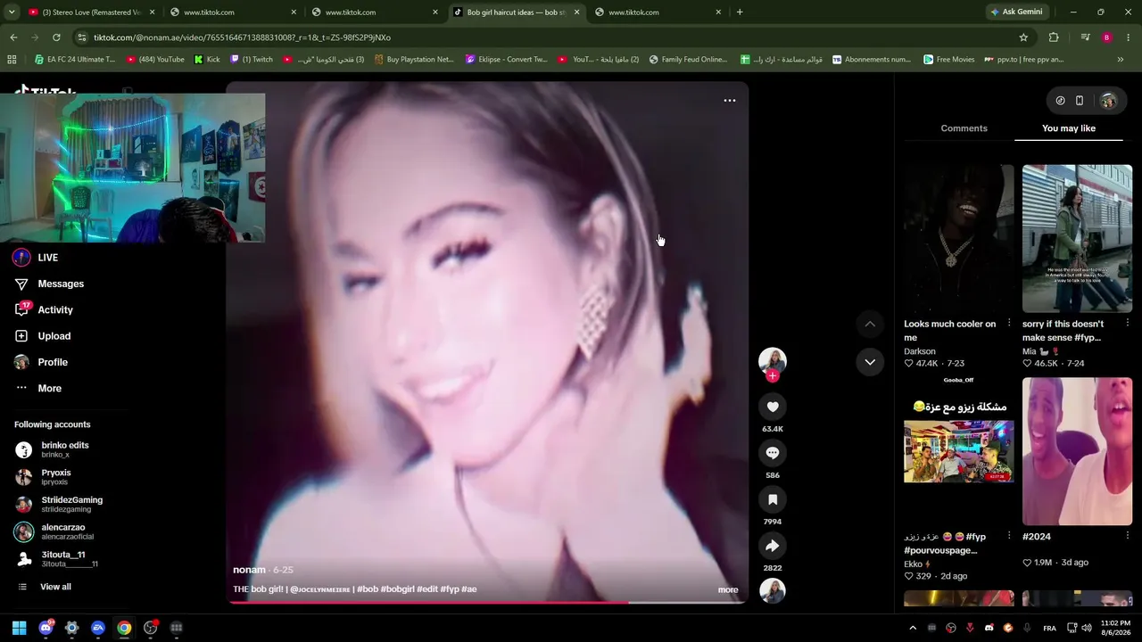Expand the video caption with more
The width and height of the screenshot is (1142, 642).
(x=728, y=589)
